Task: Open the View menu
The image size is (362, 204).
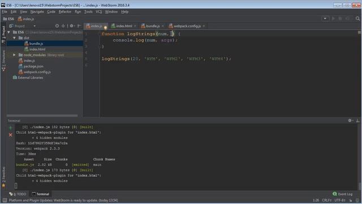Action: point(23,11)
